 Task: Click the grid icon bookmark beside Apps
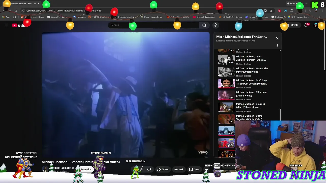click(x=15, y=17)
